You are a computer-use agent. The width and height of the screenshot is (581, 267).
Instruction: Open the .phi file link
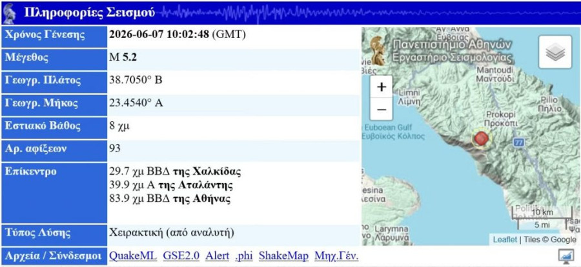pyautogui.click(x=244, y=256)
